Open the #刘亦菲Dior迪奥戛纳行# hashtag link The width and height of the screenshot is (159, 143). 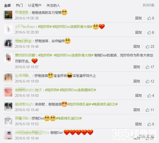(78, 90)
